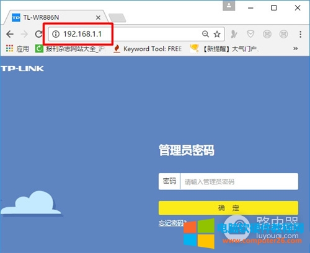Open the 【新提醒】大气门户 bookmark
310x253 pixels.
pyautogui.click(x=224, y=49)
